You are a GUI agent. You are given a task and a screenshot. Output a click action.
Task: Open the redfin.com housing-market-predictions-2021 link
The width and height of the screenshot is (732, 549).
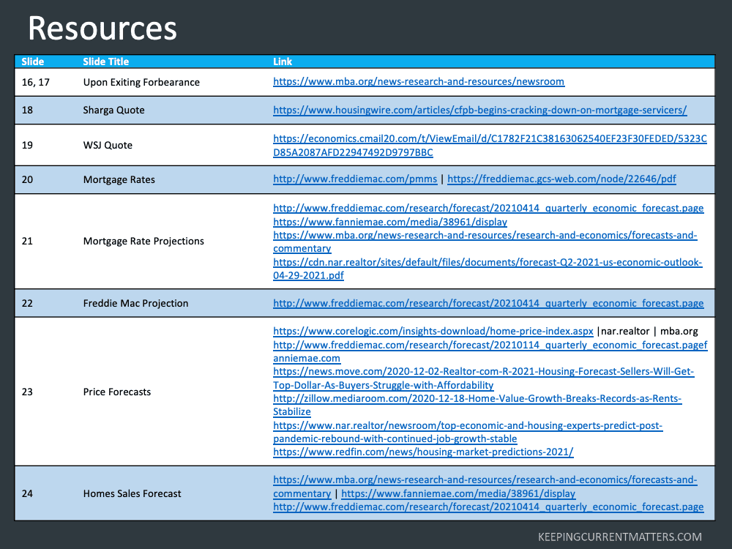point(423,452)
